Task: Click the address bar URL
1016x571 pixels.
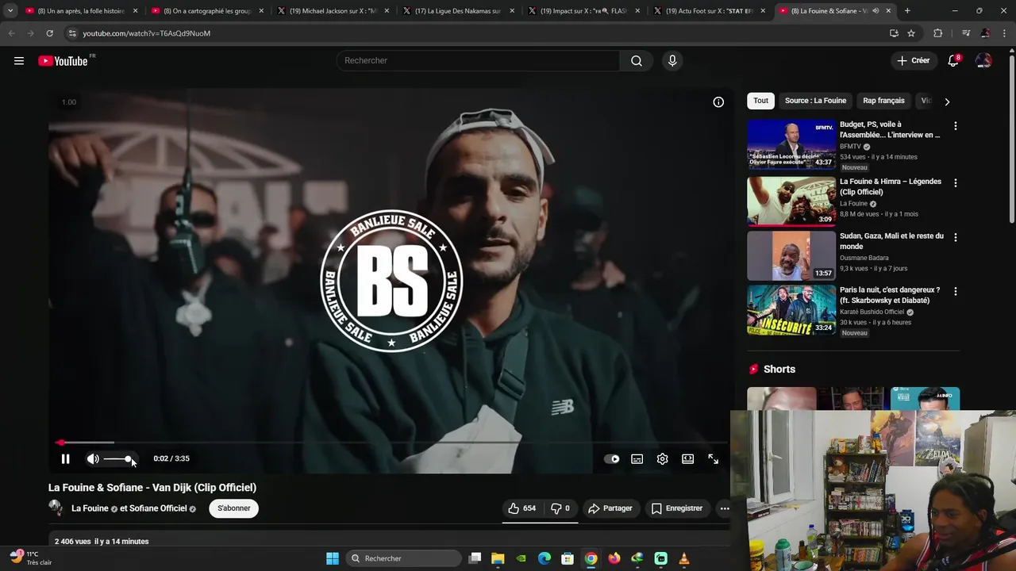Action: [x=147, y=33]
